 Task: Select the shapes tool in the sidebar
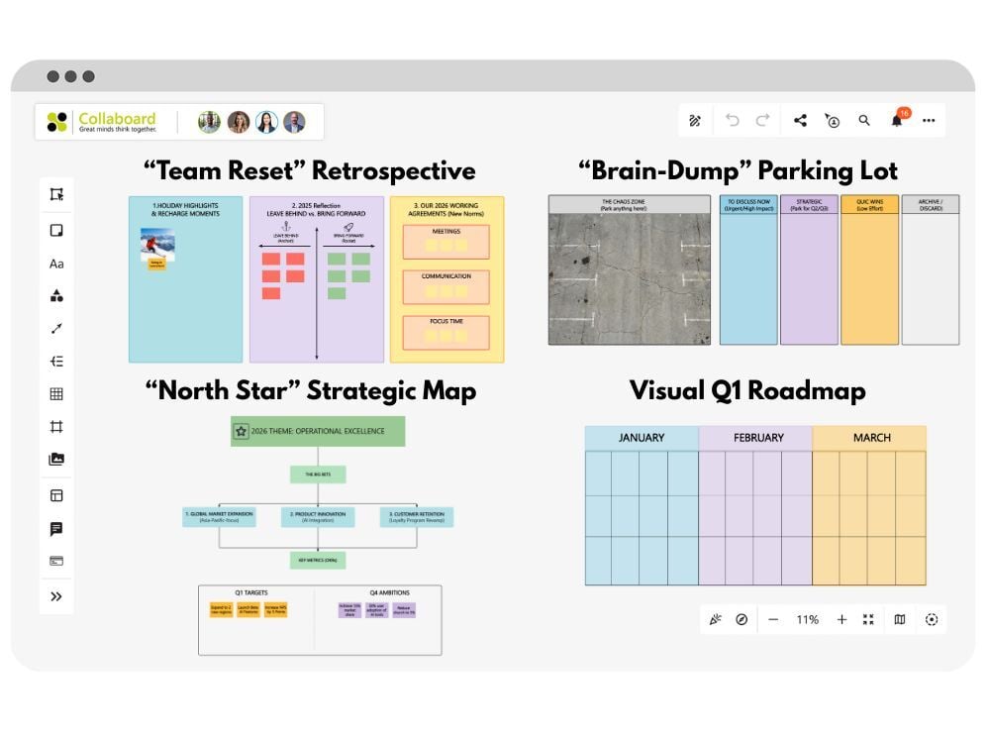[56, 295]
